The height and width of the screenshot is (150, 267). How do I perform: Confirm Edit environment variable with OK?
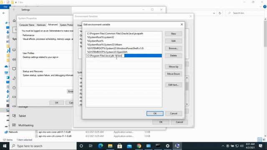155,113
